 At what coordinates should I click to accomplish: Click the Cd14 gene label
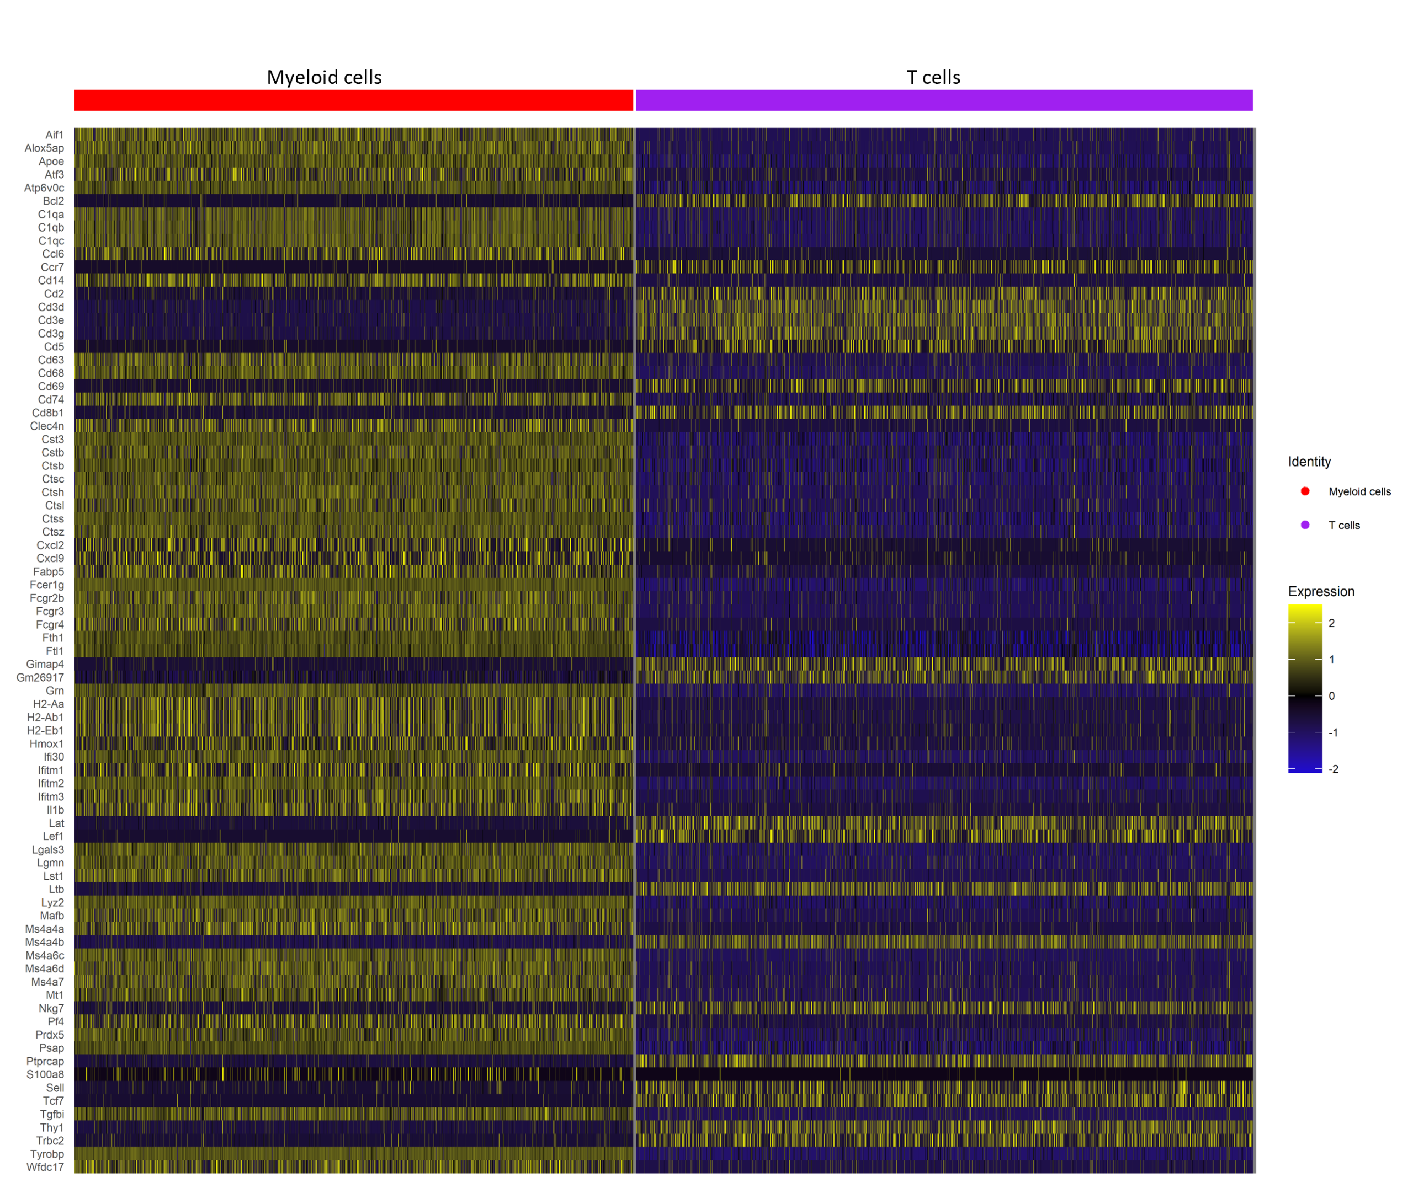[51, 280]
